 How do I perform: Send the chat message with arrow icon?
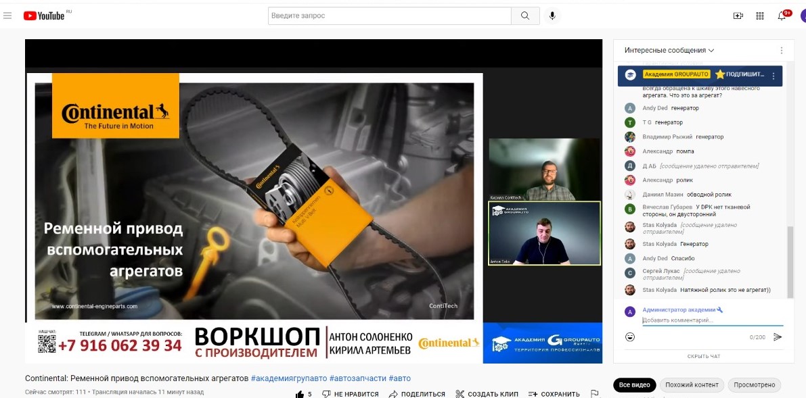778,337
